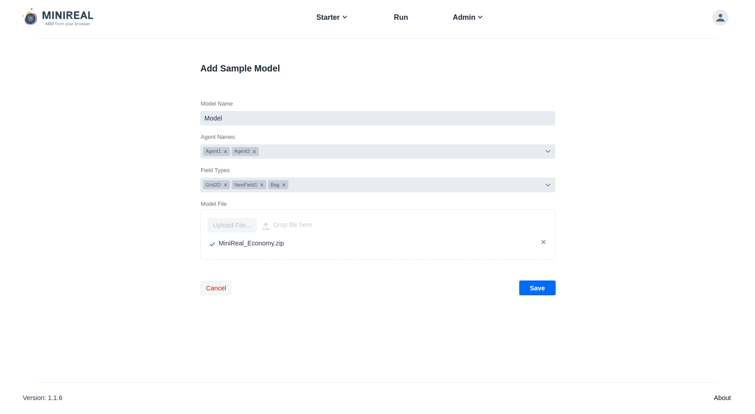The width and height of the screenshot is (755, 414).
Task: Open the Starter menu
Action: (x=332, y=17)
